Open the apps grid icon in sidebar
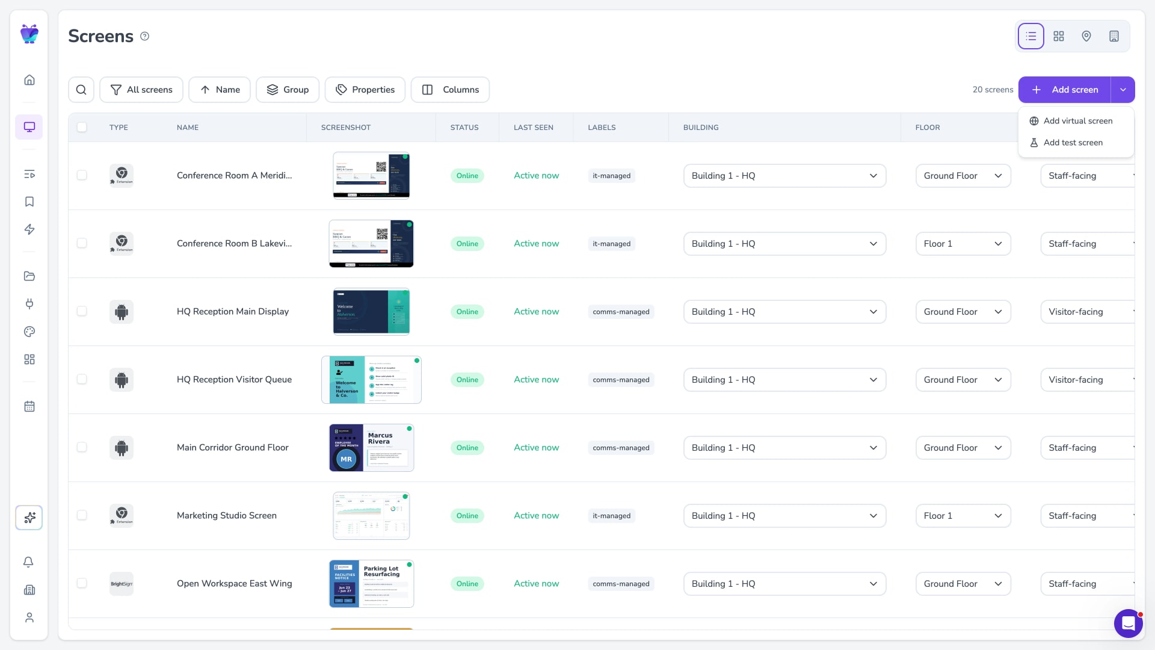This screenshot has width=1155, height=650. (29, 359)
